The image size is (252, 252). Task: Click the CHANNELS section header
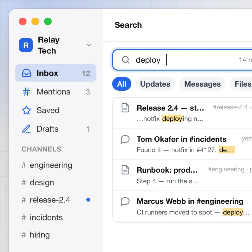coord(42,149)
